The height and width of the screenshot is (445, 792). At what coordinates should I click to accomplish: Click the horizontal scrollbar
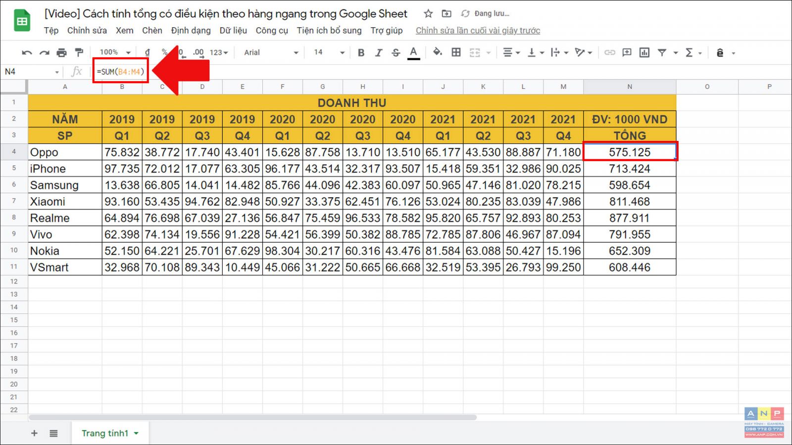(x=252, y=417)
